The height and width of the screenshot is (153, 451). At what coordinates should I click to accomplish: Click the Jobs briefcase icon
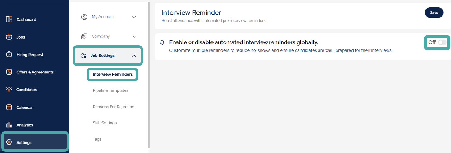click(x=9, y=37)
